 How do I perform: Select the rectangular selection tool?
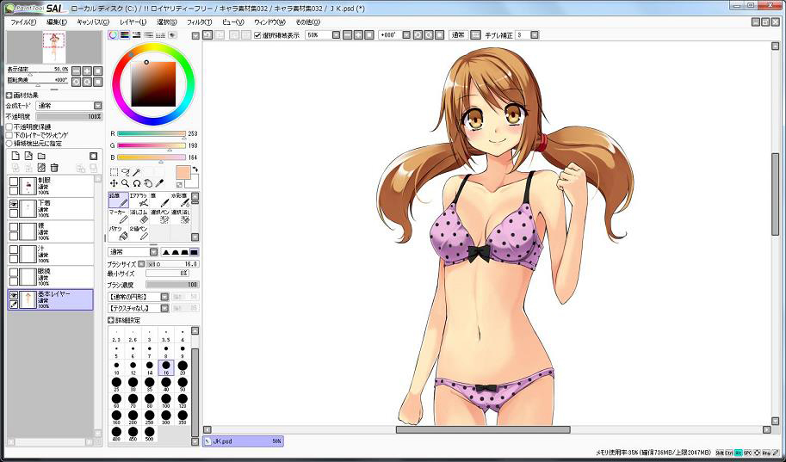(114, 172)
